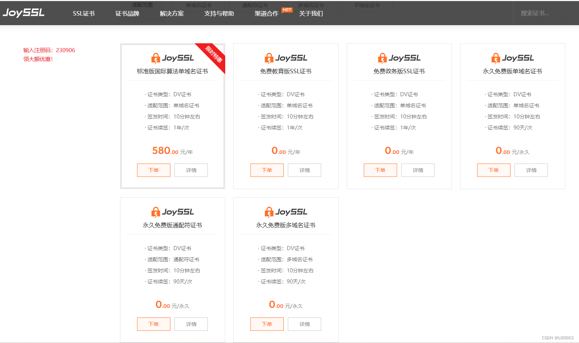This screenshot has width=579, height=343.
Task: Click the title 永久免费版单域名证书
Action: [x=513, y=71]
